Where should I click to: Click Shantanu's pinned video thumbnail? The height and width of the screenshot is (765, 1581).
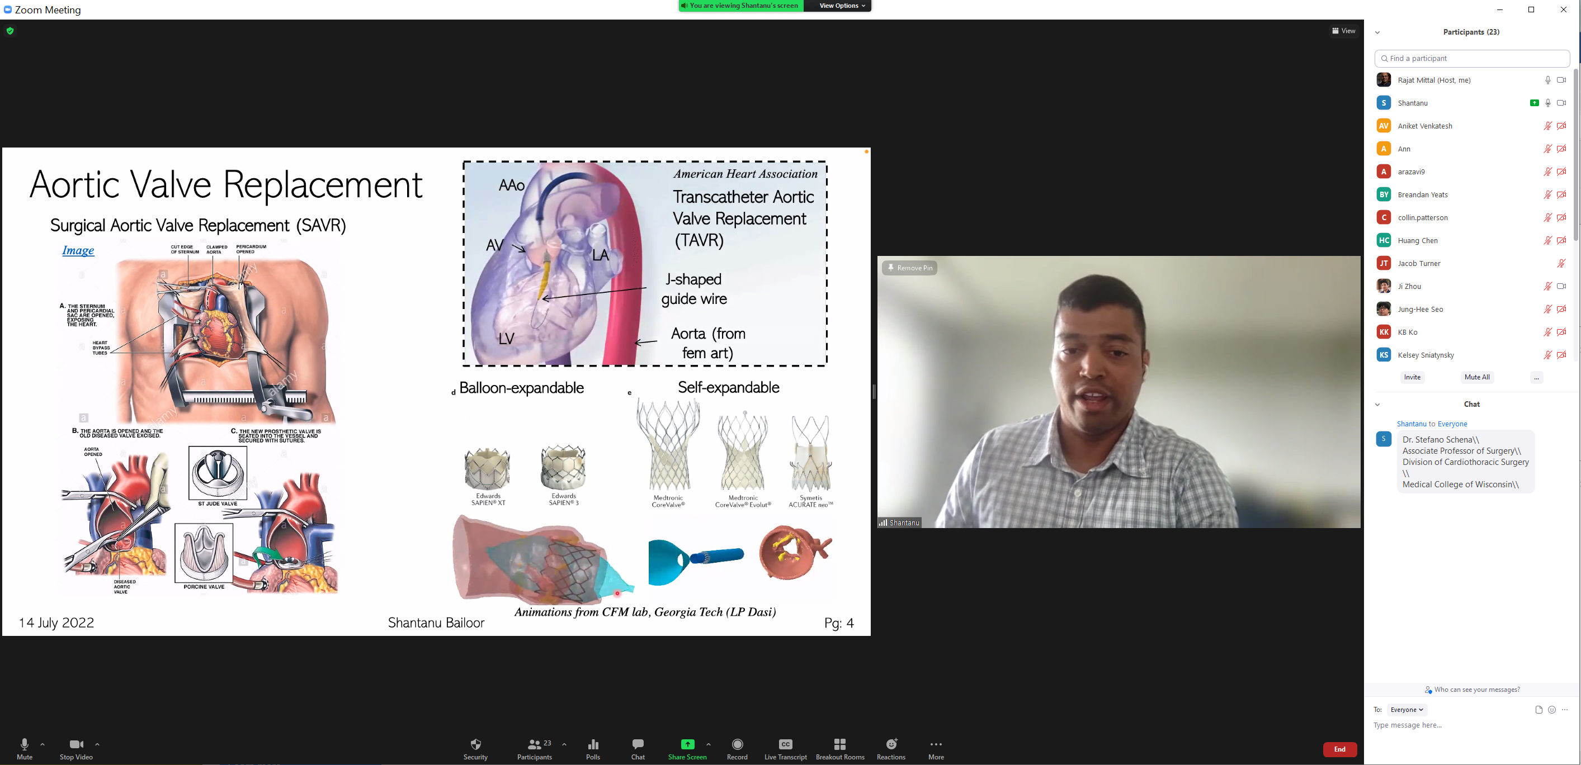(x=1119, y=391)
